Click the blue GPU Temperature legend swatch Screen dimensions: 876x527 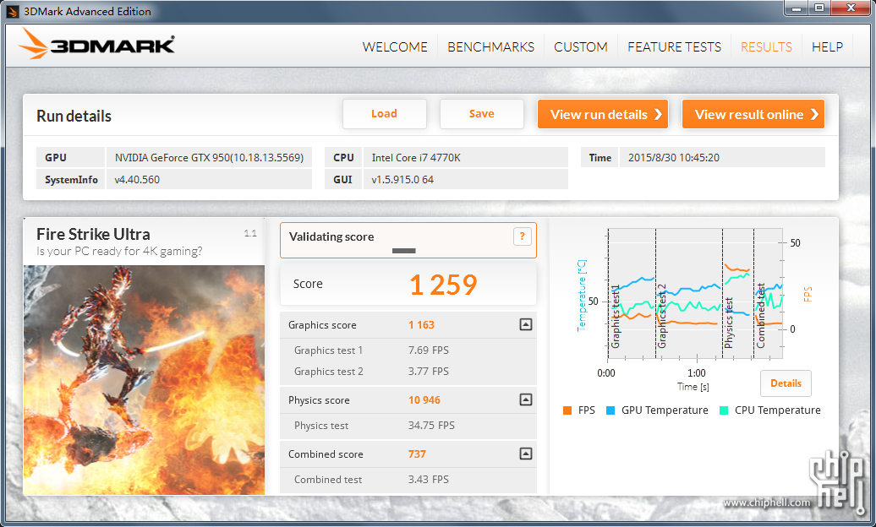tap(610, 410)
